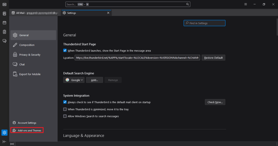278x146 pixels.
Task: Click the Google logo in search engine selector
Action: (67, 80)
